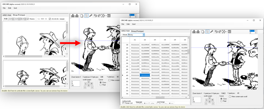The image size is (264, 109).
Task: Click the redo arrow in front window toolbar
Action: click(220, 31)
